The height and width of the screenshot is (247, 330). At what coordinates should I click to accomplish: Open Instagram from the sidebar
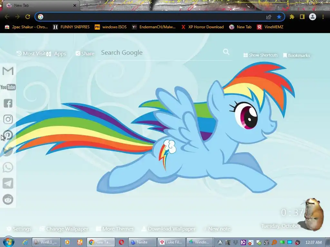pos(8,119)
